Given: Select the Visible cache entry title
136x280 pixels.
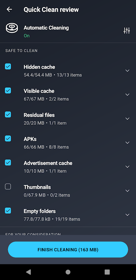Looking at the screenshot, I should [x=39, y=91].
